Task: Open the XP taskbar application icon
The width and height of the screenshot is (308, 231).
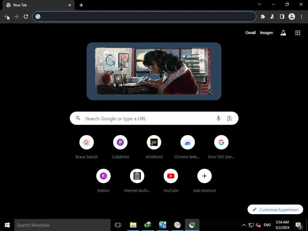Action: coord(163,225)
